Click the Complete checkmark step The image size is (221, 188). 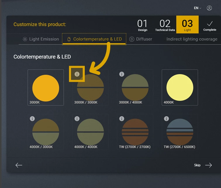pos(210,25)
